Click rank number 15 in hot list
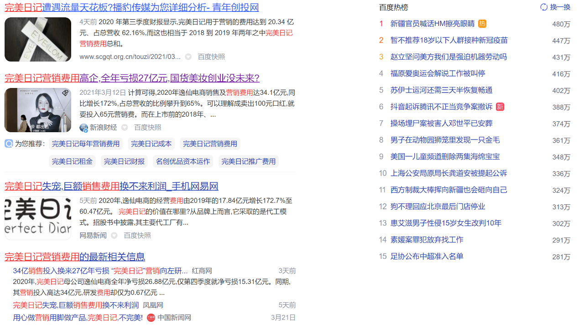The height and width of the screenshot is (325, 584). click(383, 257)
